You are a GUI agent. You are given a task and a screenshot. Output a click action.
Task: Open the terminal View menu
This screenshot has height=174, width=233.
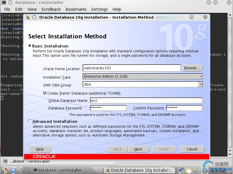32,9
